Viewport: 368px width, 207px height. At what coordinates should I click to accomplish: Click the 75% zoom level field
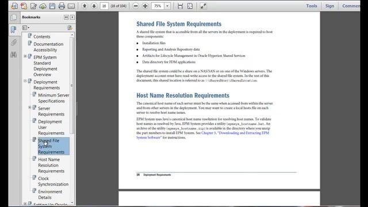158,6
